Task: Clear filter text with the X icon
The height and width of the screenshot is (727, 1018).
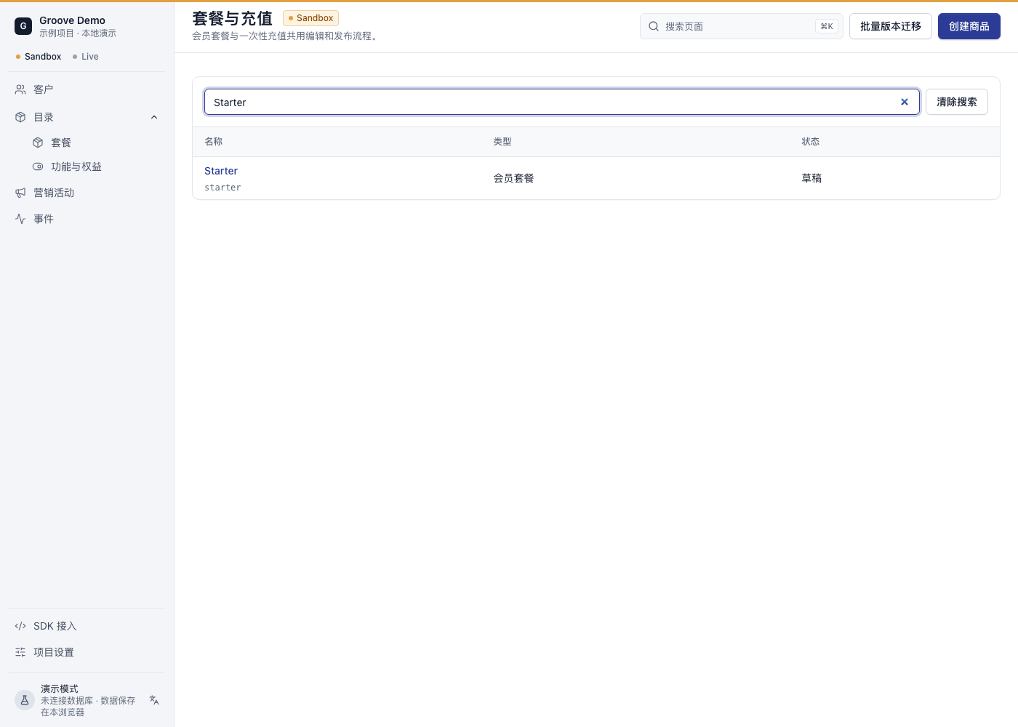Action: 905,102
